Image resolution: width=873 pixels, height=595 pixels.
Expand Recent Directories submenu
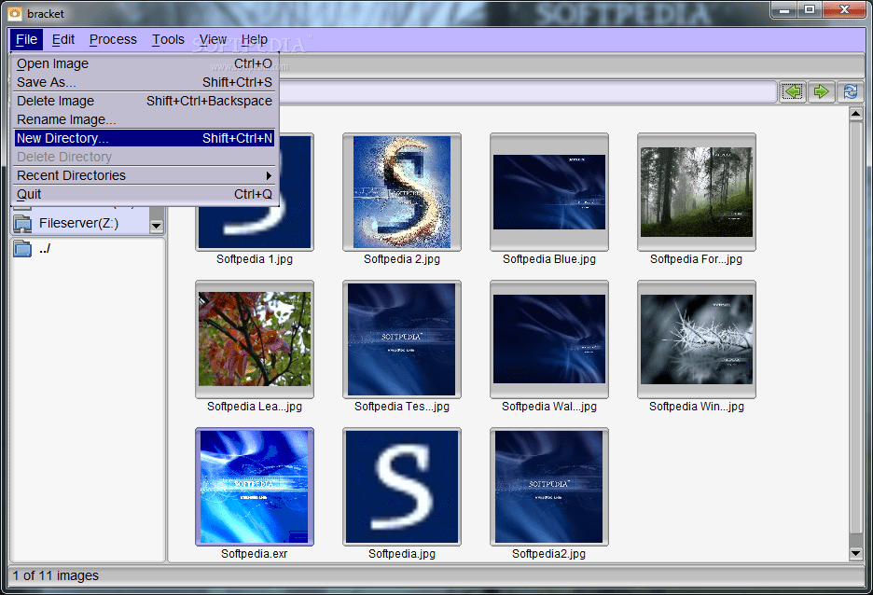coord(145,175)
